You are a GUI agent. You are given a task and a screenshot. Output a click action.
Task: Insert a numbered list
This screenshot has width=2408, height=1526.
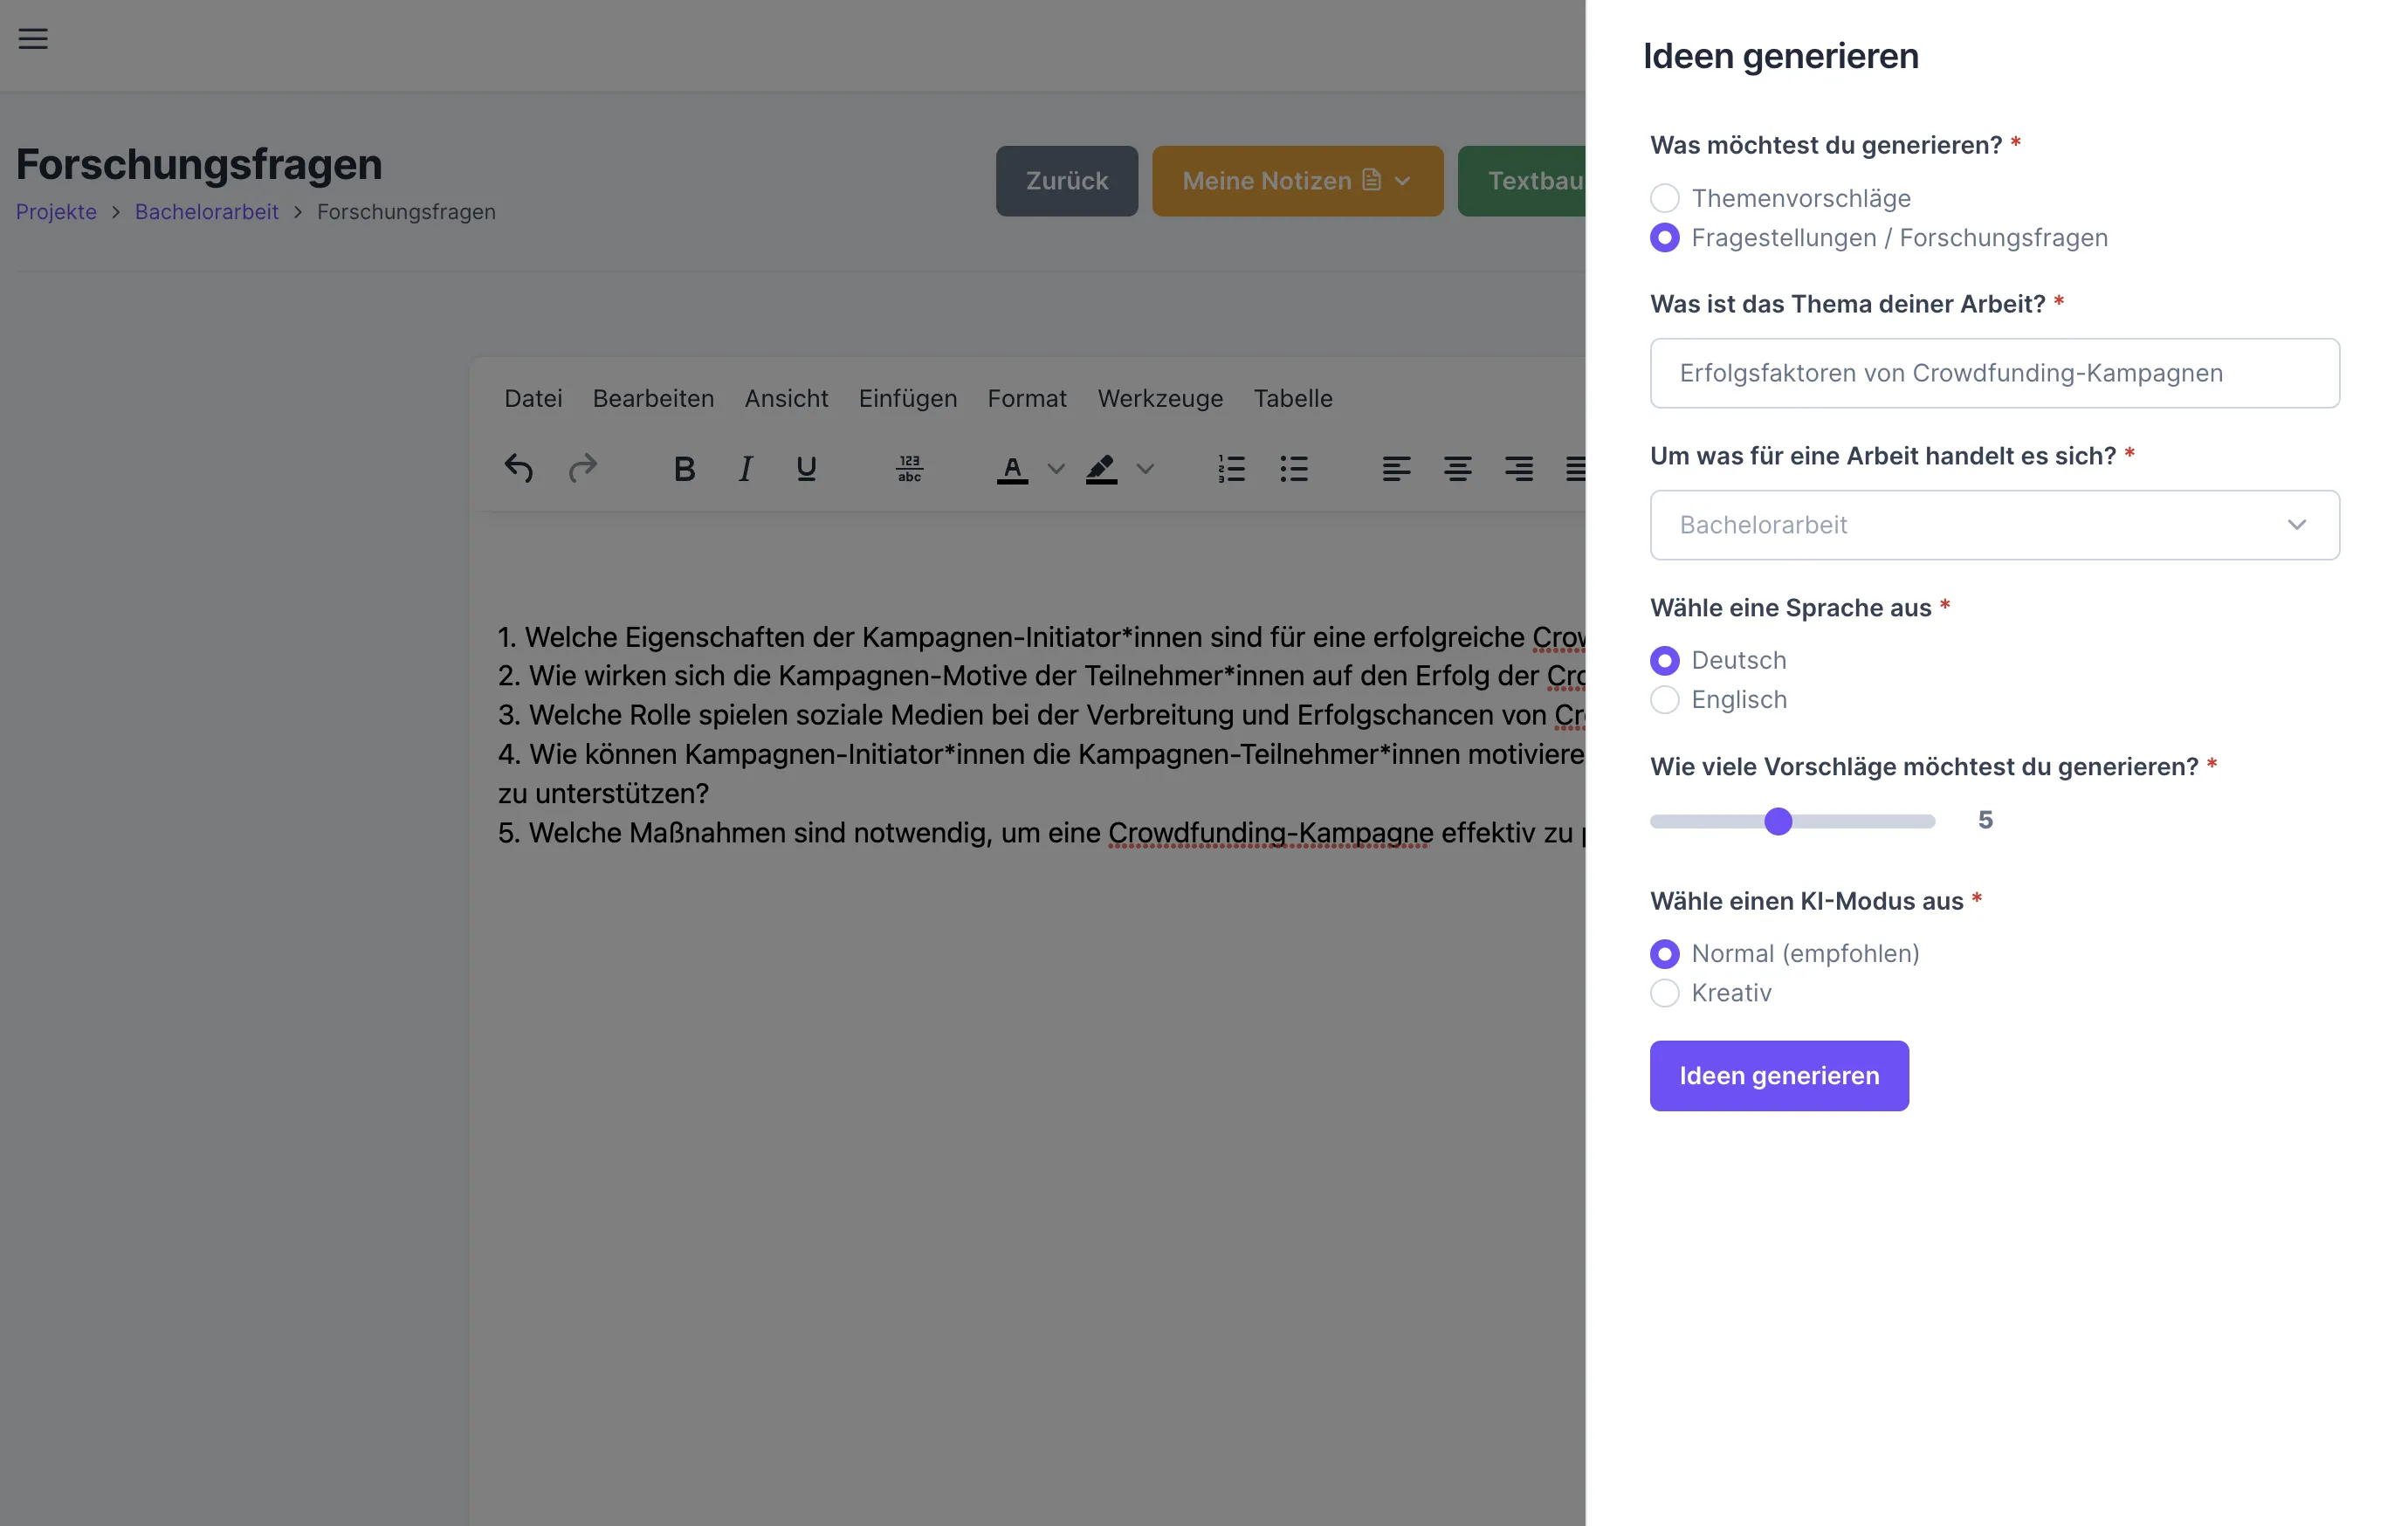pyautogui.click(x=1231, y=468)
